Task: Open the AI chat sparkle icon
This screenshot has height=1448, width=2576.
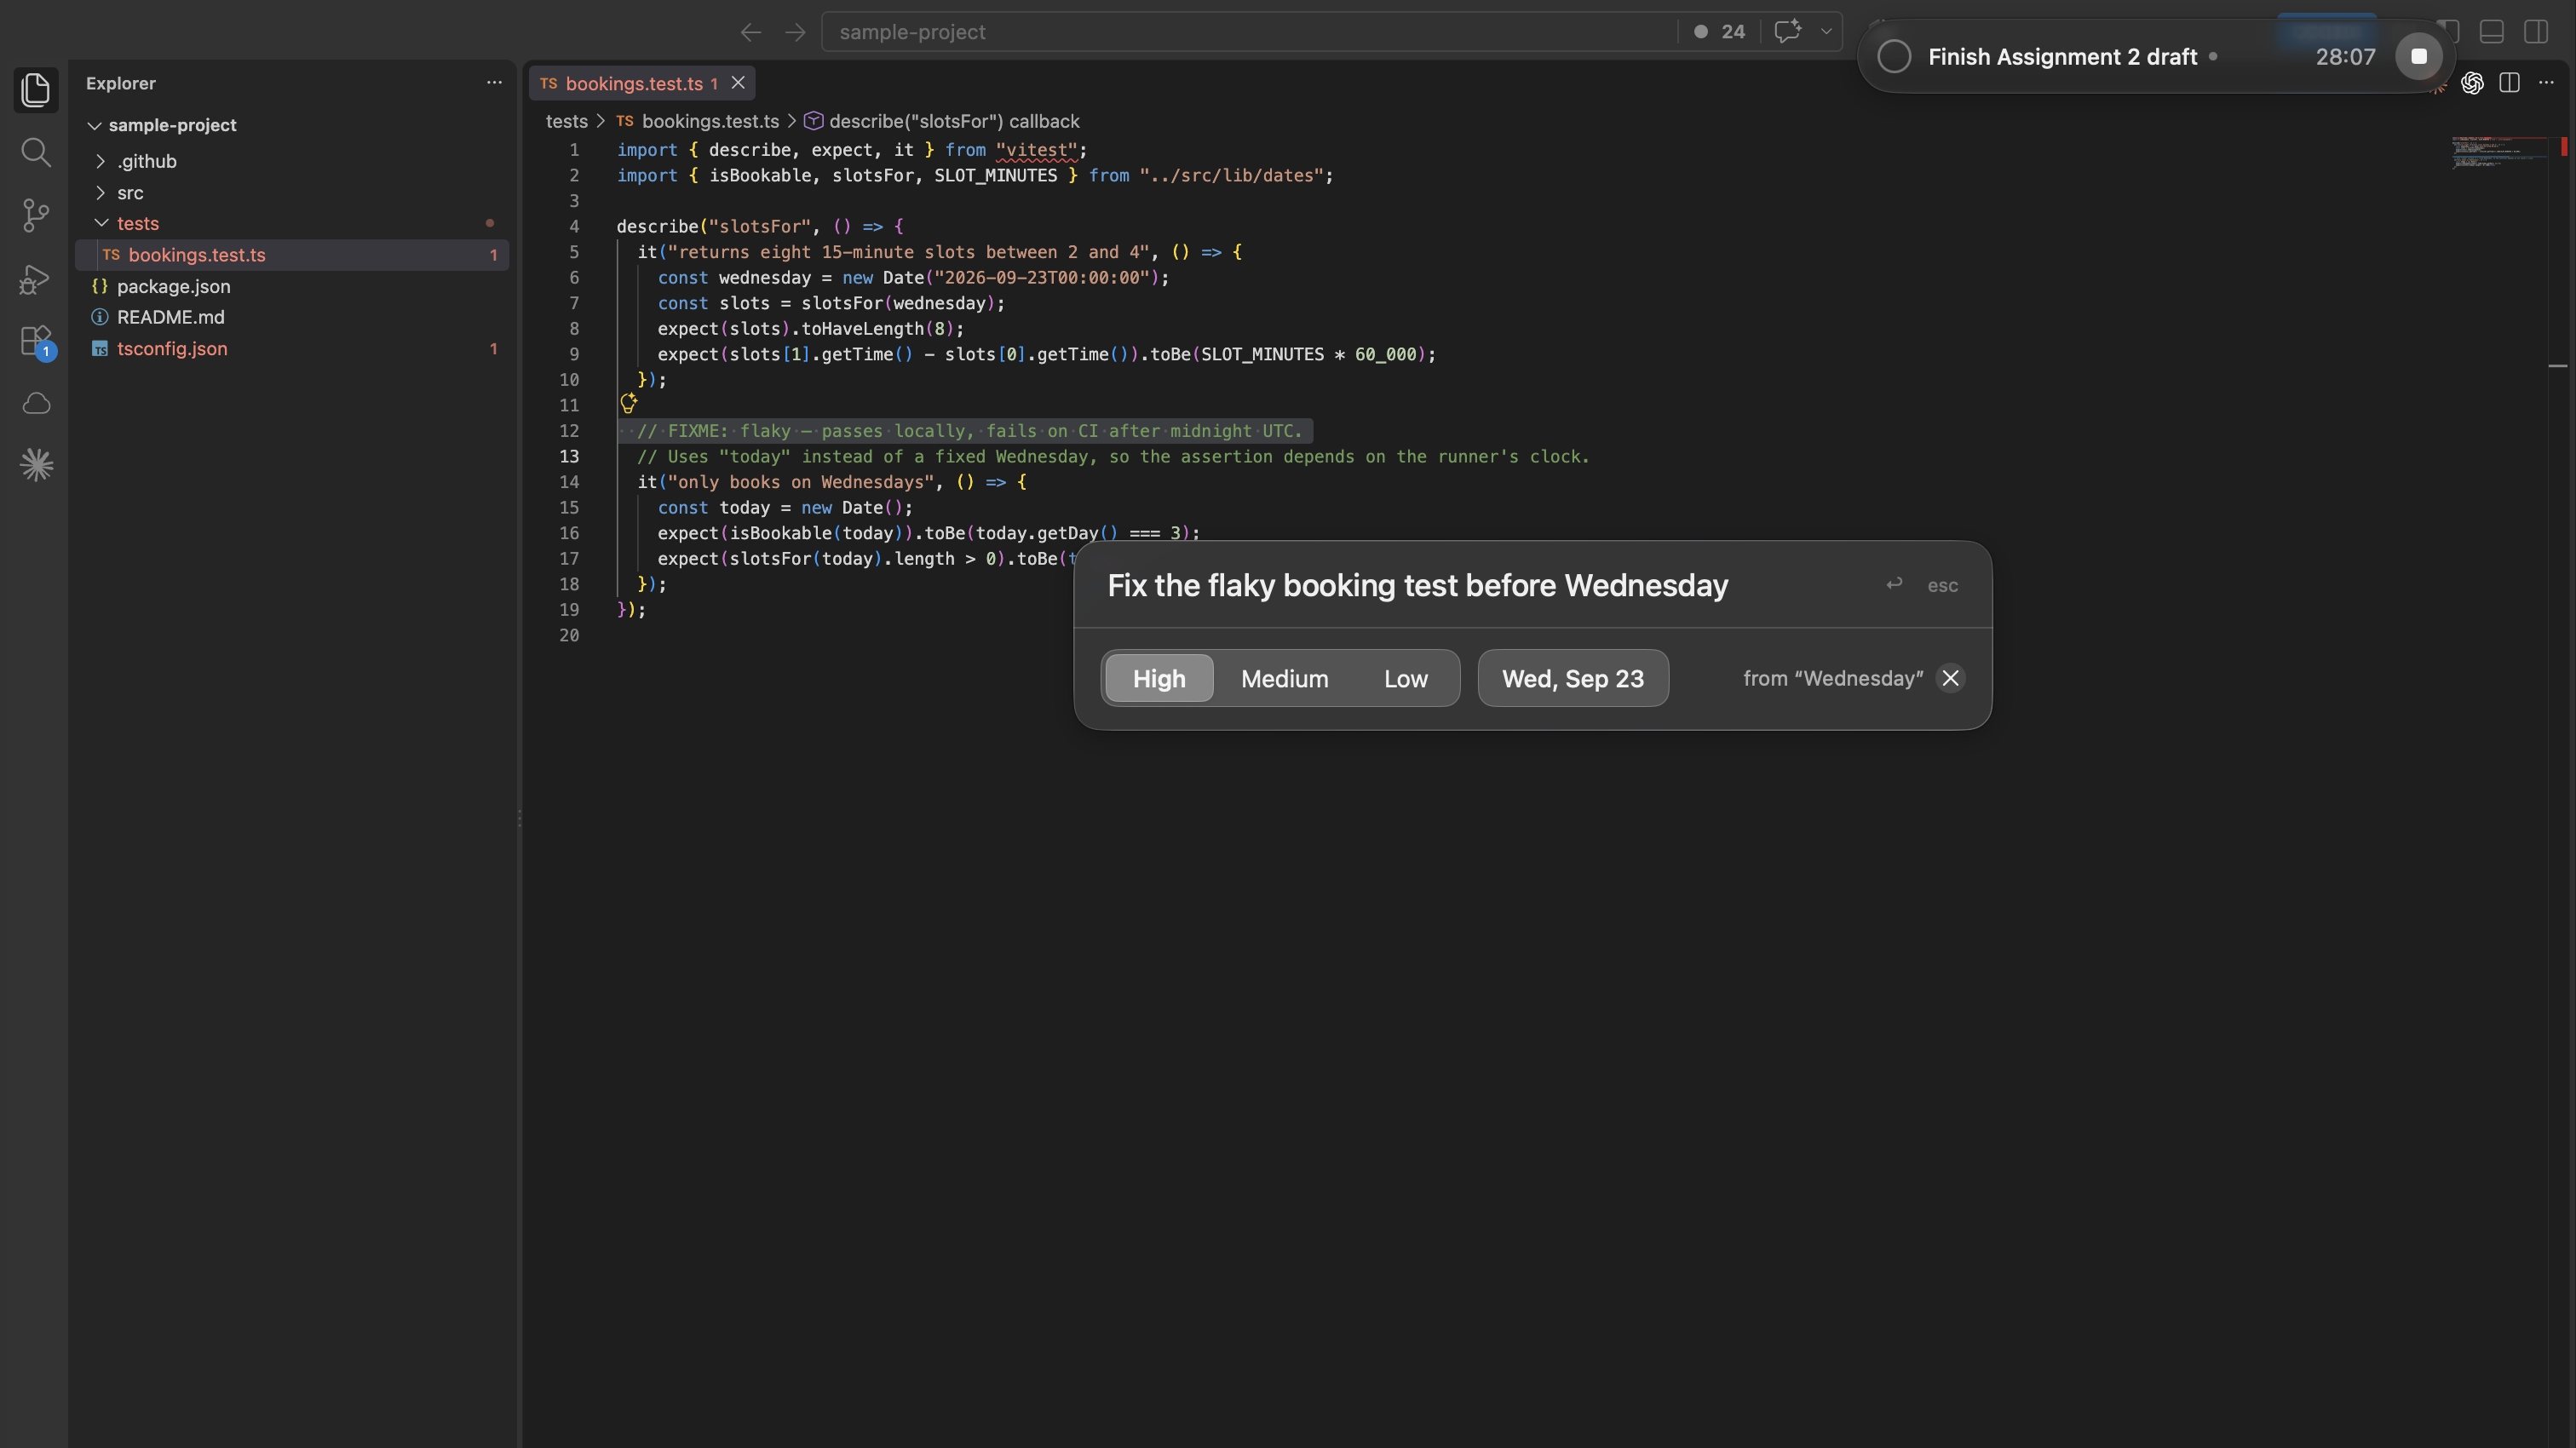Action: click(x=1788, y=31)
